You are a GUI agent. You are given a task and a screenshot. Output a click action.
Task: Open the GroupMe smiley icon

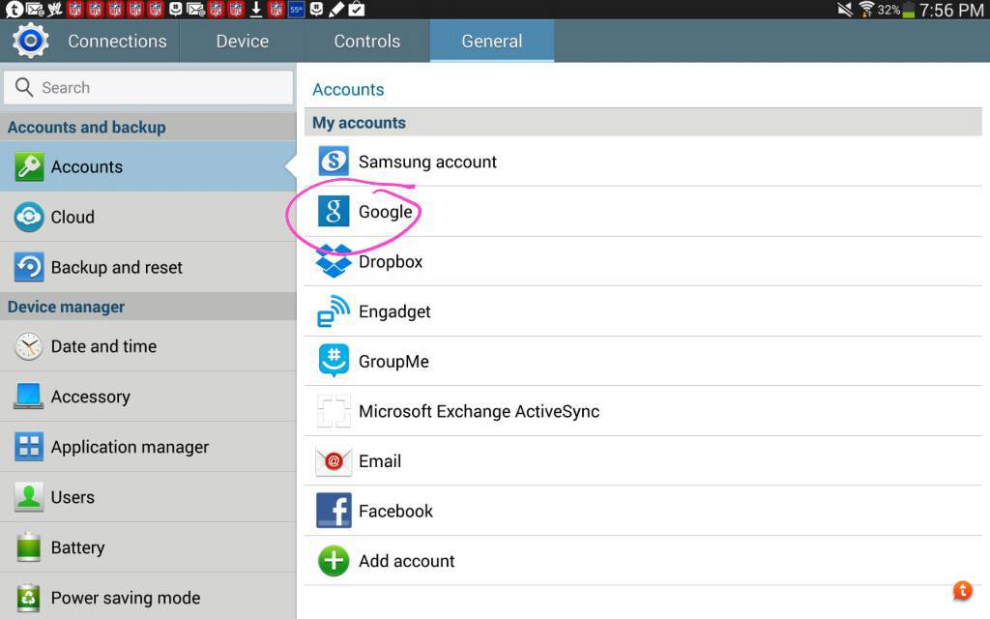[x=334, y=361]
